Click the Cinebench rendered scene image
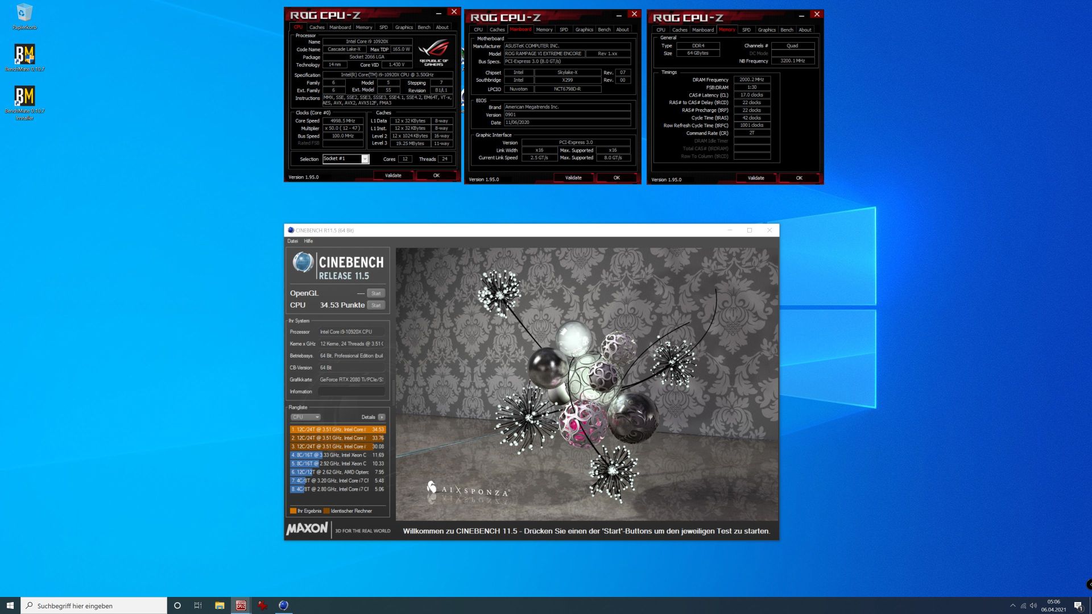Image resolution: width=1092 pixels, height=614 pixels. coord(587,384)
